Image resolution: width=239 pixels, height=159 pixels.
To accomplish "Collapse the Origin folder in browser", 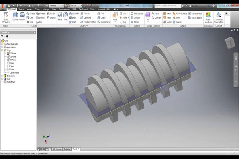I will pos(2,50).
